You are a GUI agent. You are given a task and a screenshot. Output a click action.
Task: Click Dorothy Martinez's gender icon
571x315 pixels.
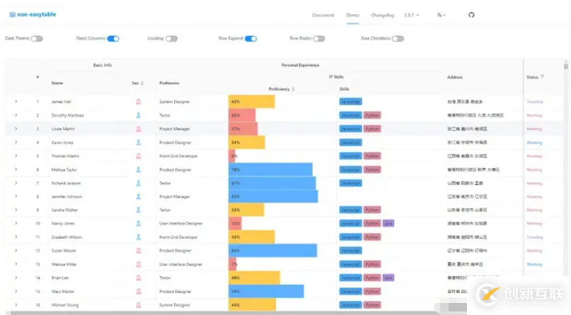click(x=139, y=115)
